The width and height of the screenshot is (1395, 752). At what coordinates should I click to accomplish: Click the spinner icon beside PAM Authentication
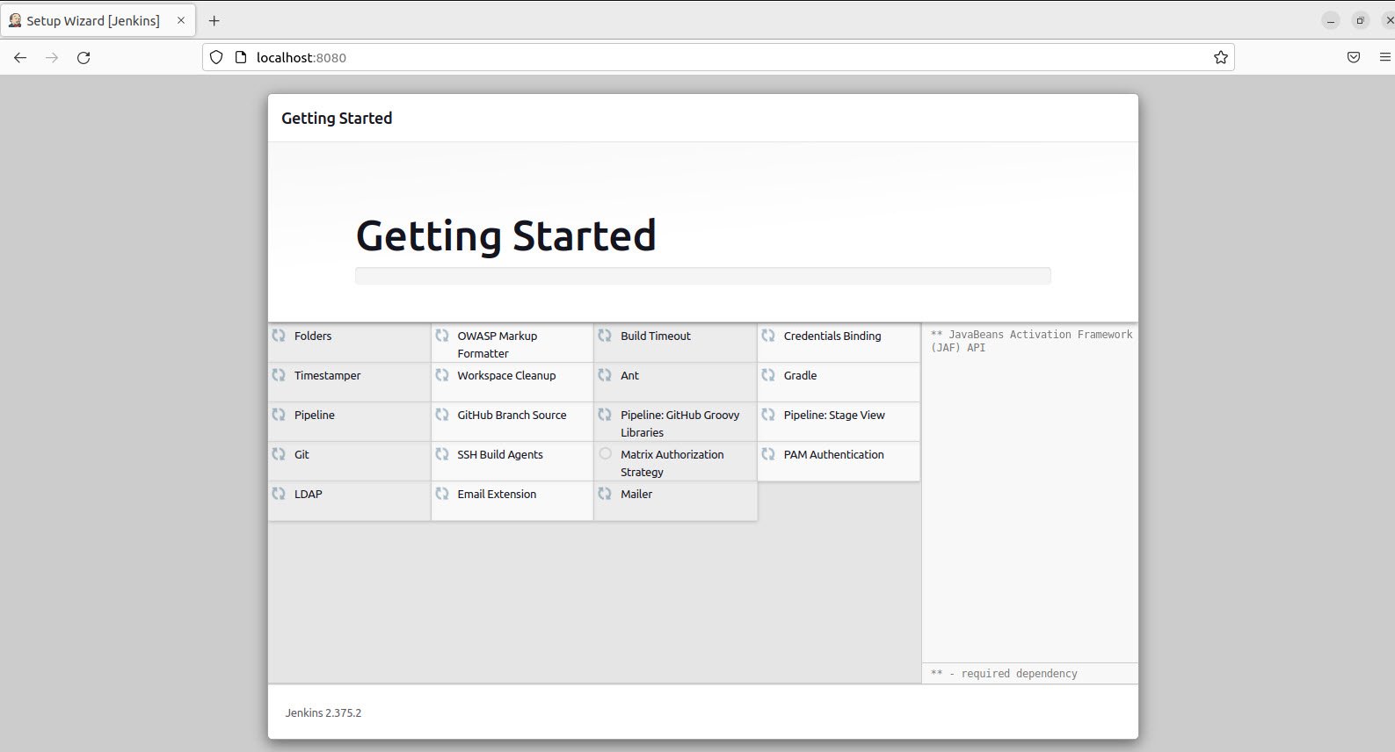click(768, 454)
